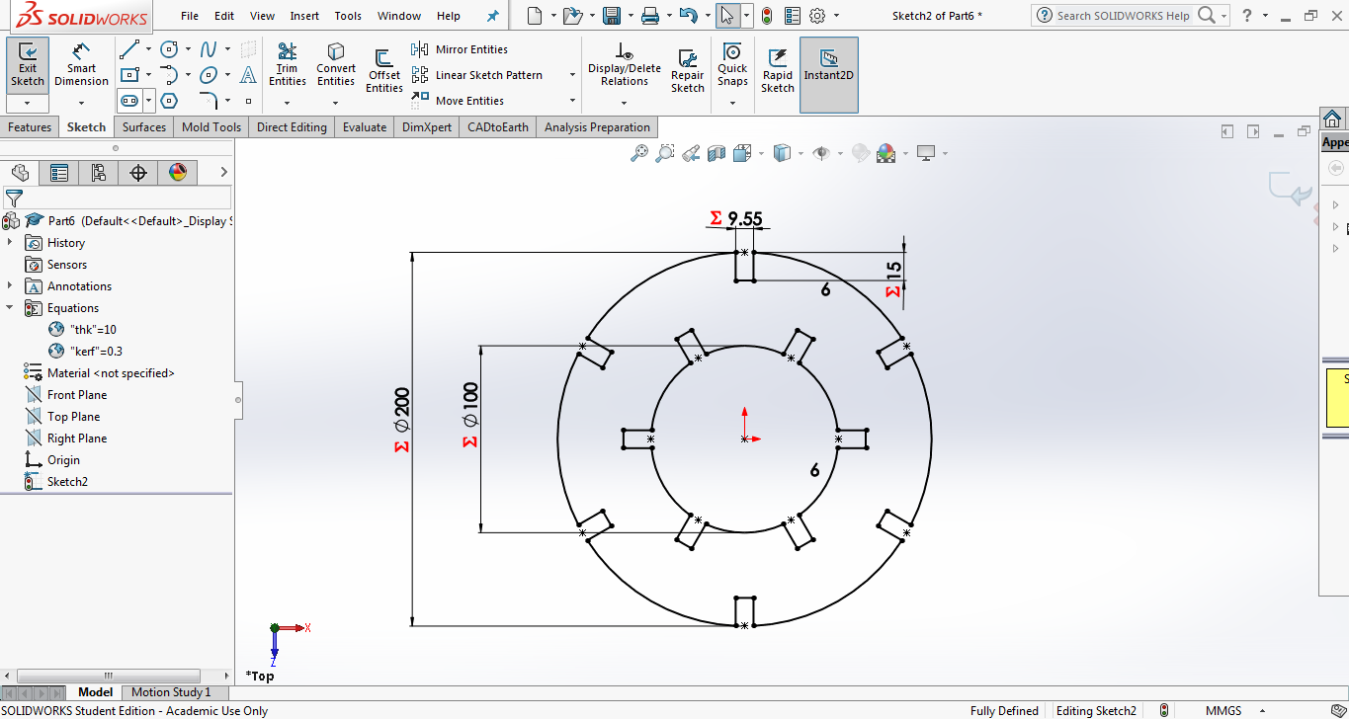Screen dimensions: 1349x719
Task: Expand the History tree node
Action: tap(10, 243)
